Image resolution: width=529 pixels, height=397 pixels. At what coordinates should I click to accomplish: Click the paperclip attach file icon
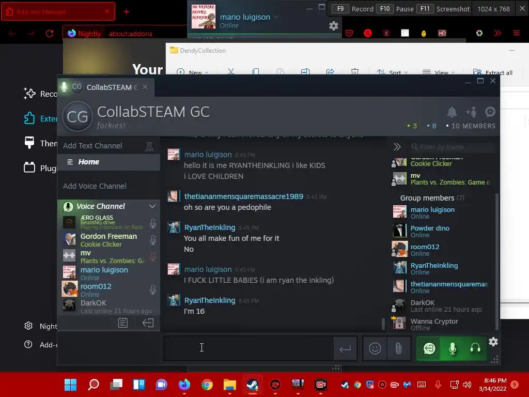pyautogui.click(x=398, y=348)
